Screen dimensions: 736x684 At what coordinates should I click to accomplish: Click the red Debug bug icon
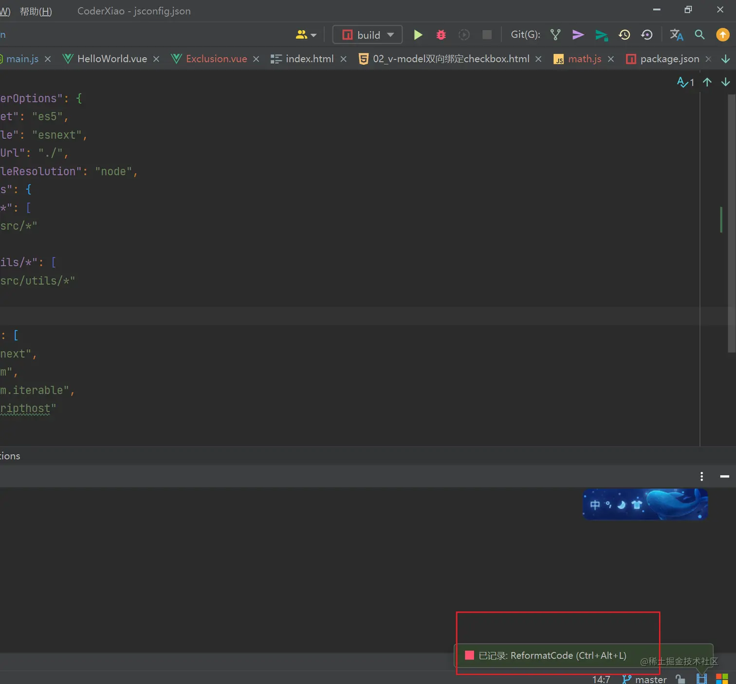[441, 35]
